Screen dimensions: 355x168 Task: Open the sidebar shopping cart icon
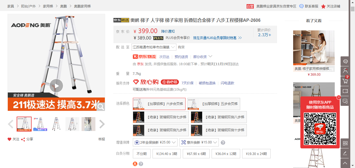(x=345, y=81)
